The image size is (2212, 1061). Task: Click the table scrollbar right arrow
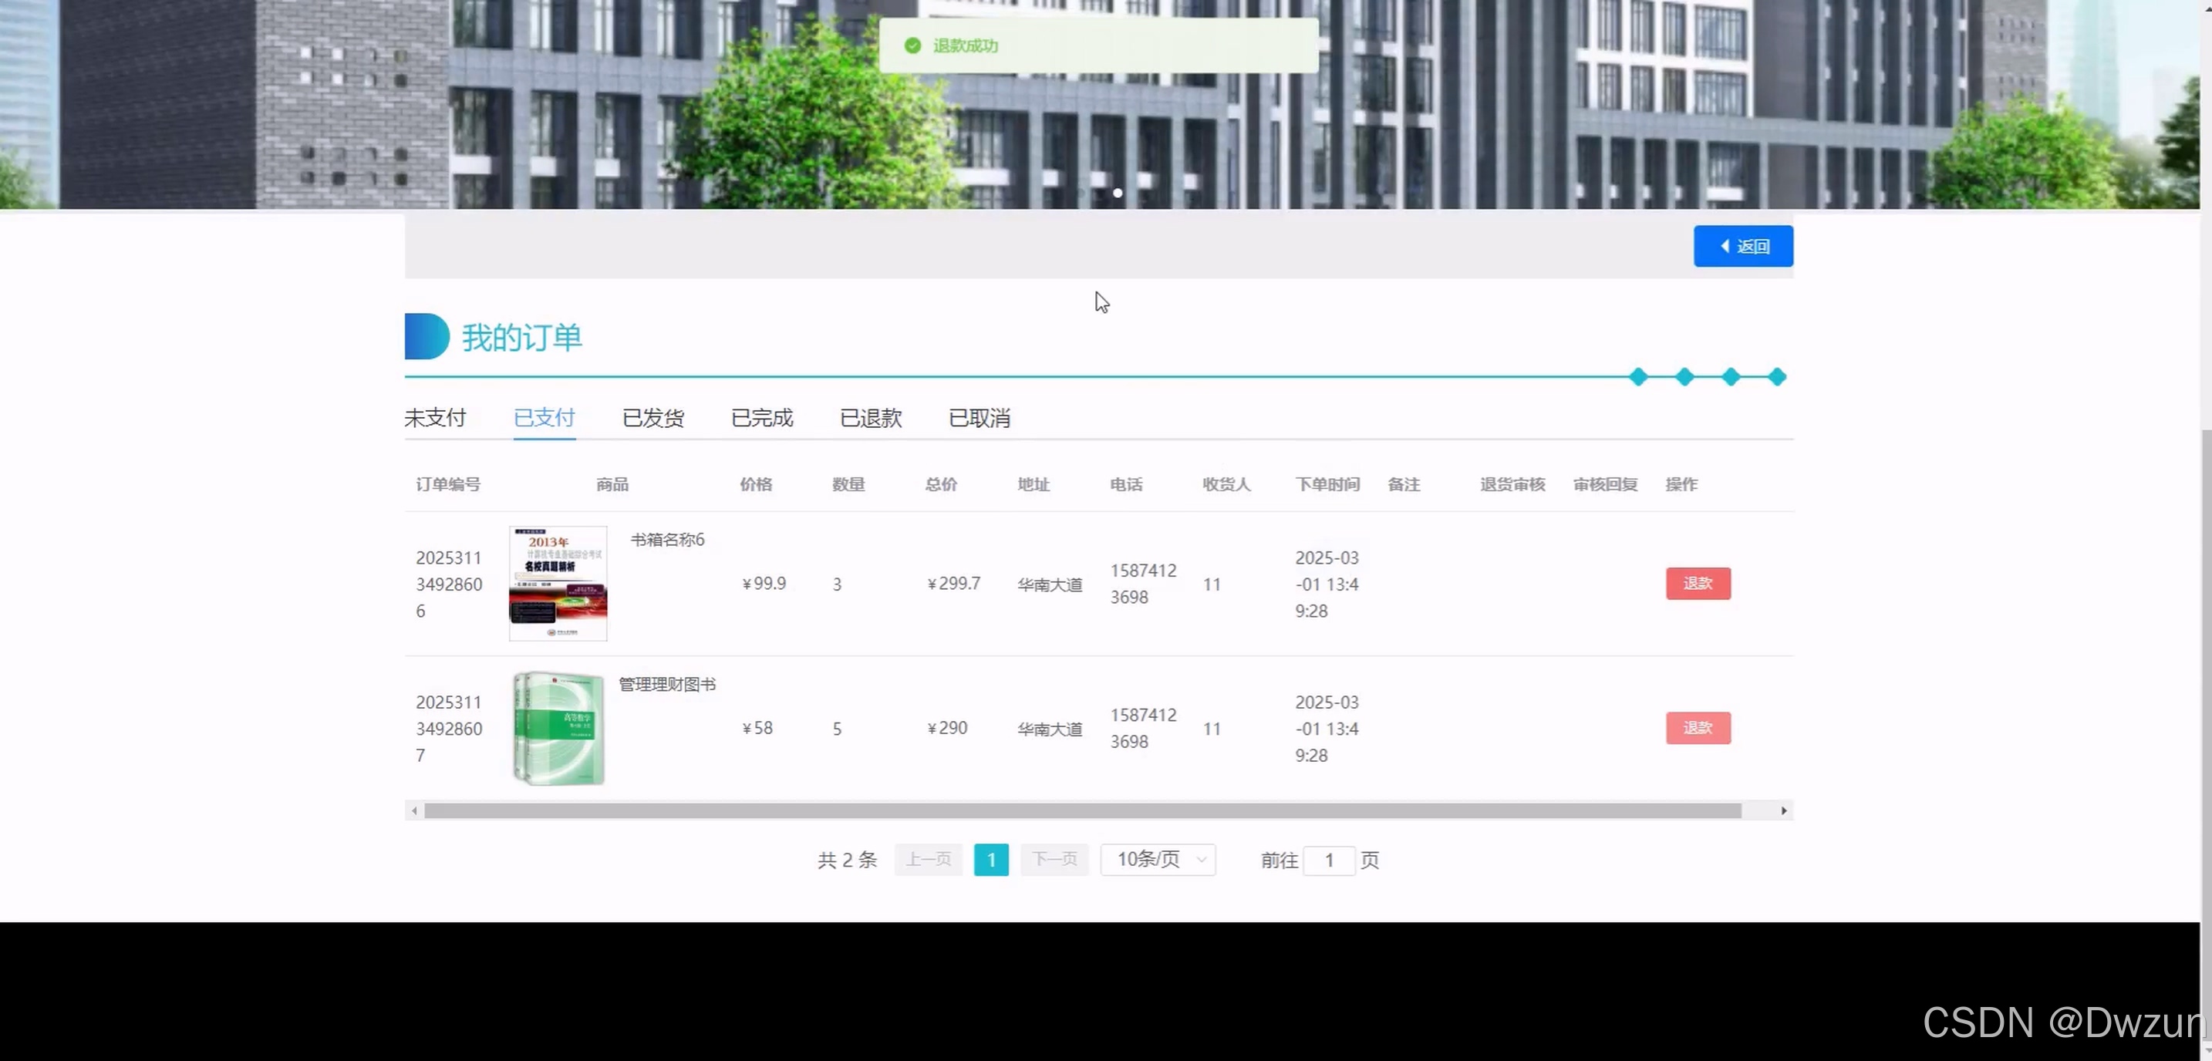1783,810
